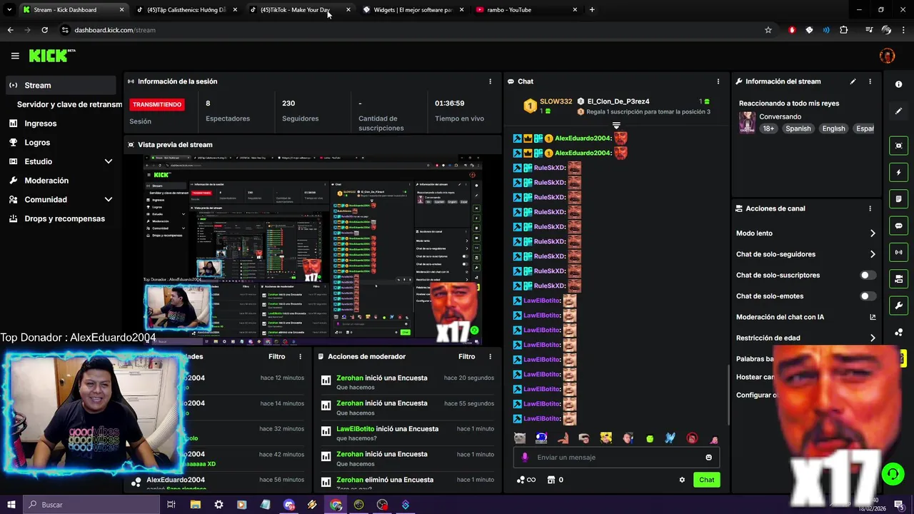Image resolution: width=914 pixels, height=514 pixels.
Task: Open Filtro in left activity panel
Action: (x=276, y=356)
